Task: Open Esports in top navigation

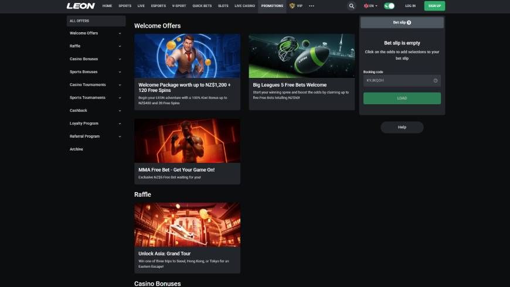Action: pyautogui.click(x=158, y=6)
